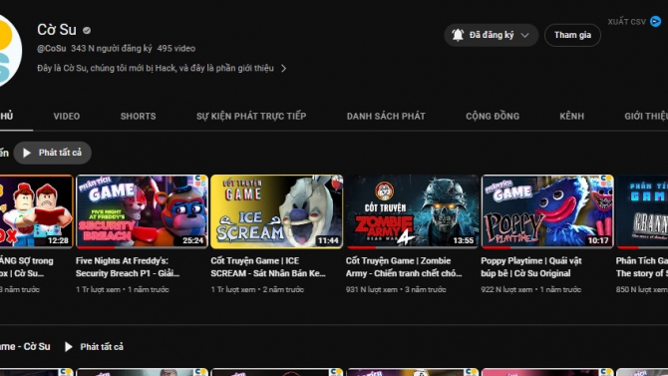Viewport: 668px width, 376px height.
Task: Open the DANH SÁCH PHÁT tab
Action: tap(386, 116)
